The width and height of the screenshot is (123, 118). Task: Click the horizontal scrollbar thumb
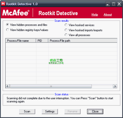(x=51, y=86)
